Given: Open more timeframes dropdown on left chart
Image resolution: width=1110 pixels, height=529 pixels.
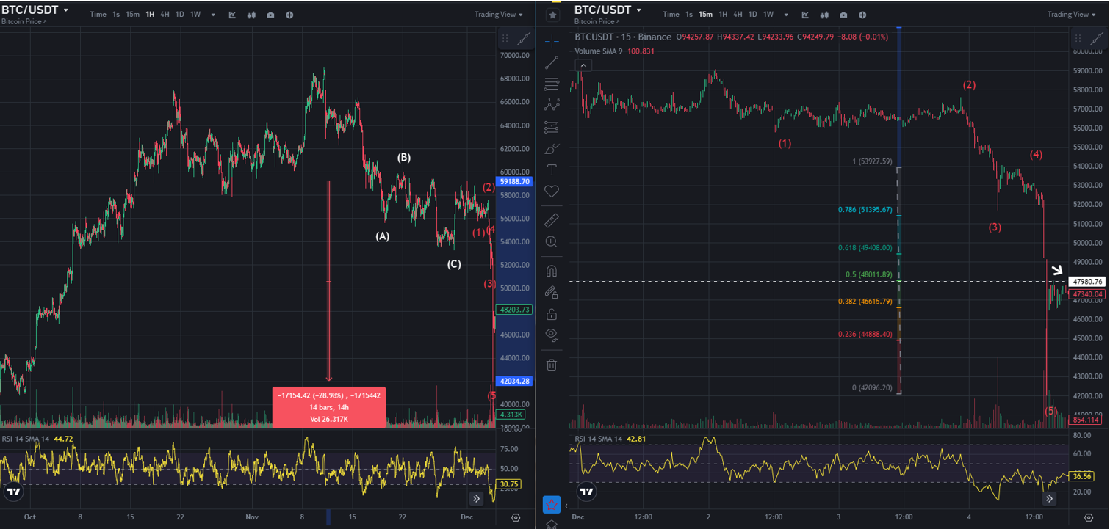Looking at the screenshot, I should point(213,15).
